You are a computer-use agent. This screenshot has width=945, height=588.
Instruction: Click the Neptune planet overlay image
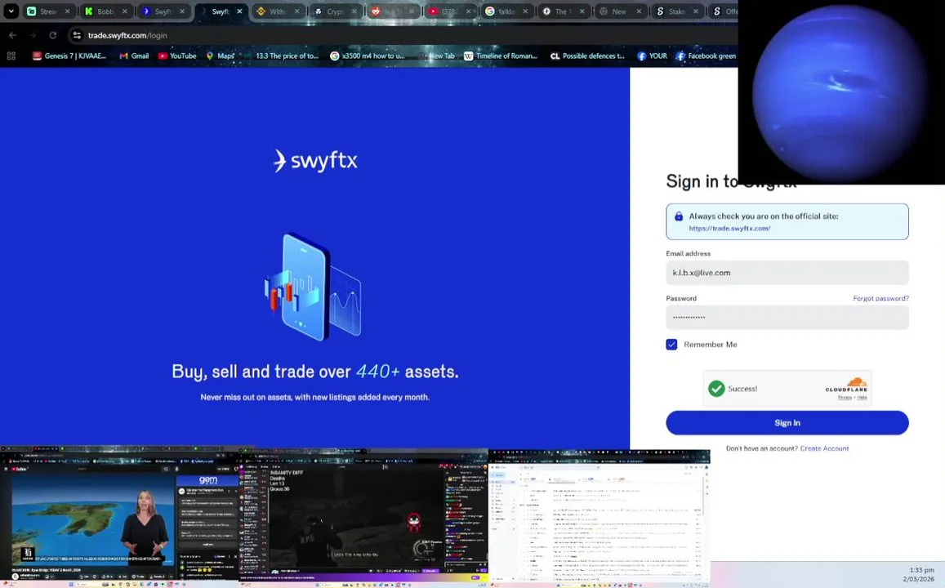(x=841, y=92)
